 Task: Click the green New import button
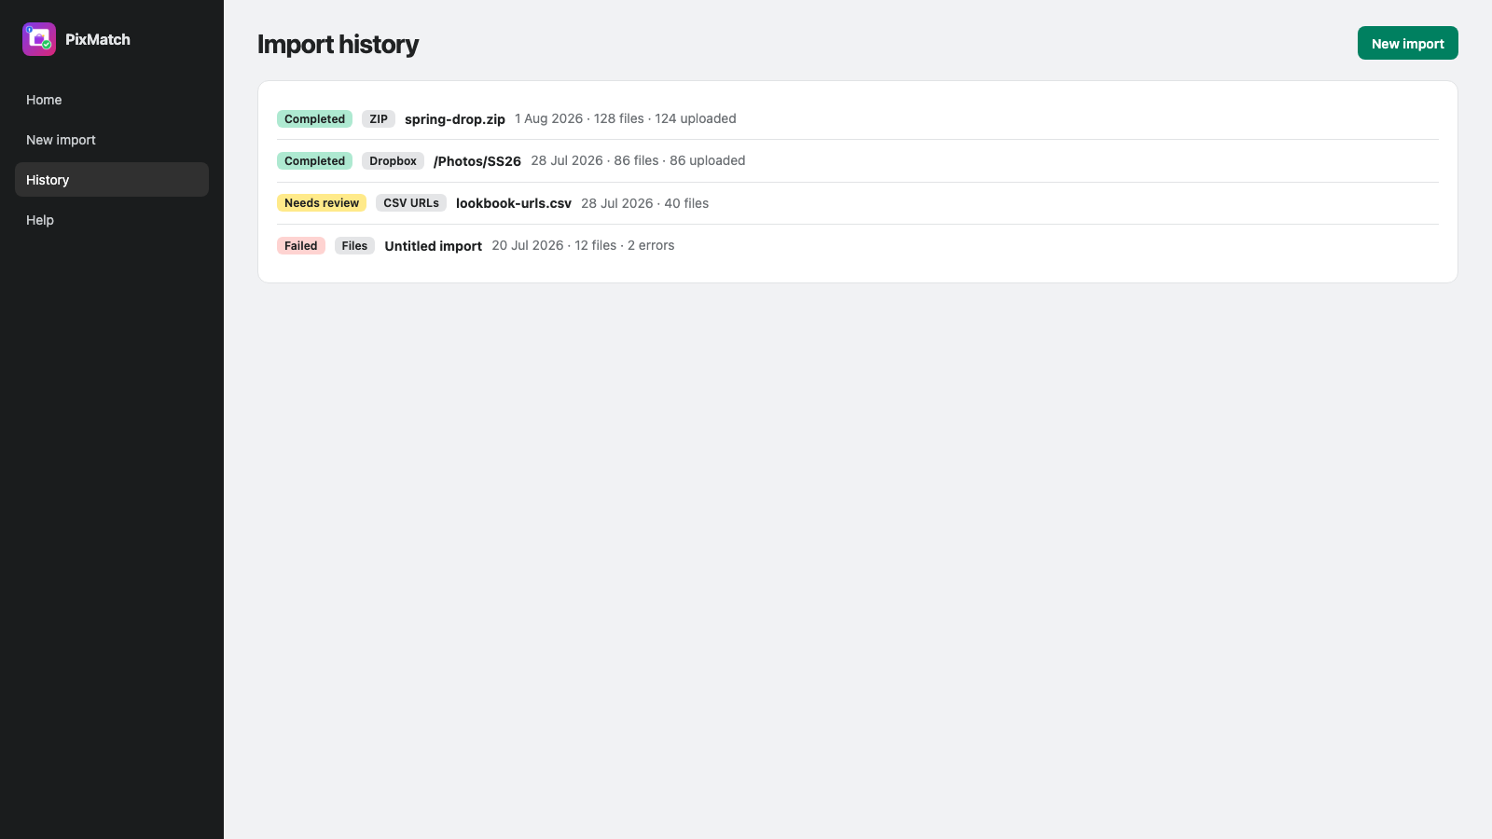tap(1407, 43)
